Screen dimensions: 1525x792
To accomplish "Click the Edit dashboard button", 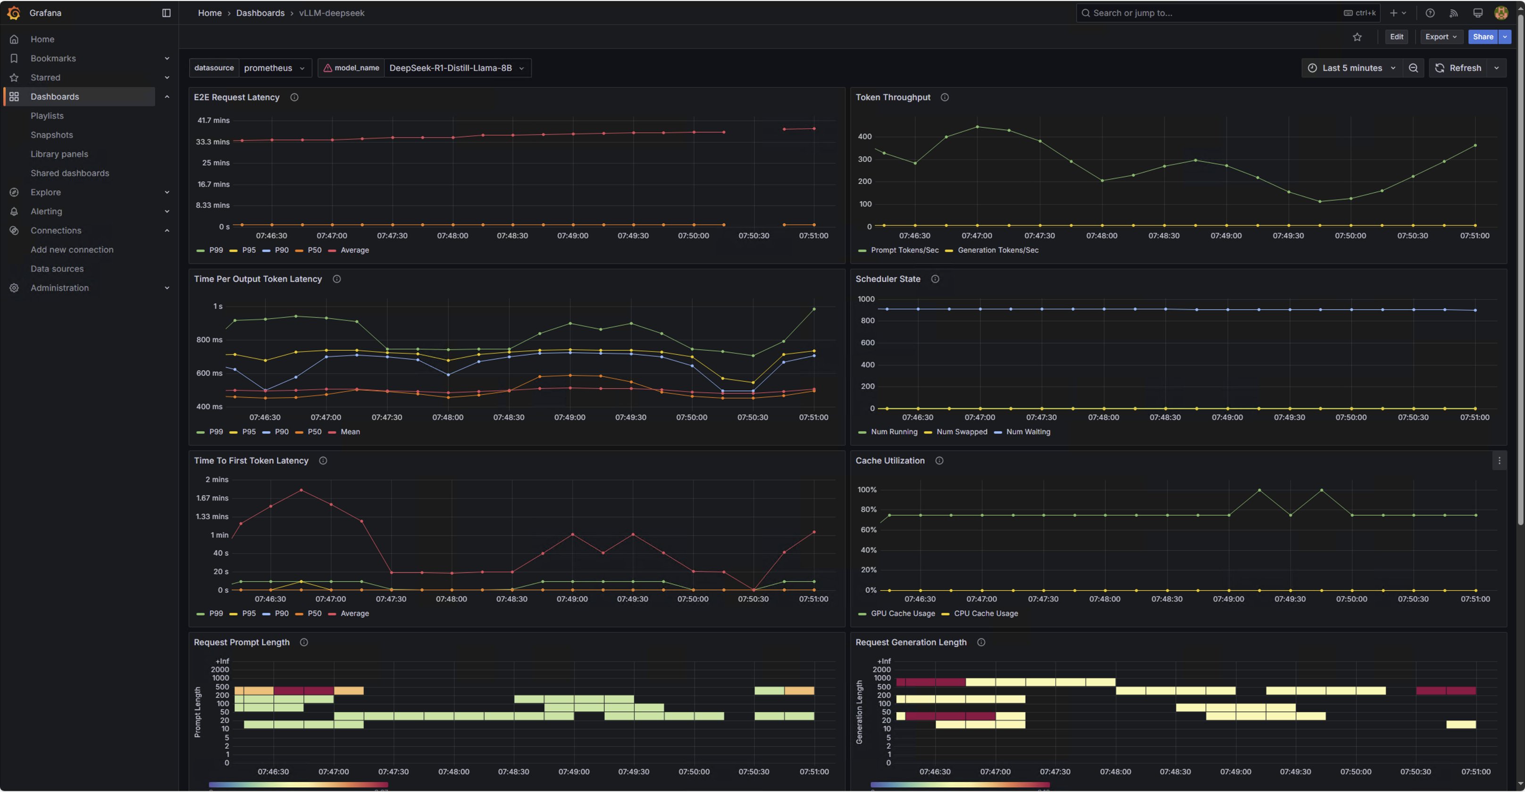I will point(1397,37).
